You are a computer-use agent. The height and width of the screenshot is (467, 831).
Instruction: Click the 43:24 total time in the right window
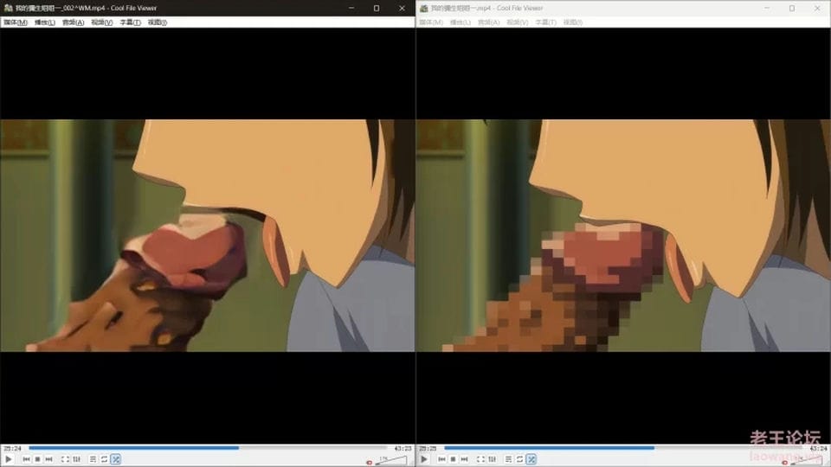point(818,448)
